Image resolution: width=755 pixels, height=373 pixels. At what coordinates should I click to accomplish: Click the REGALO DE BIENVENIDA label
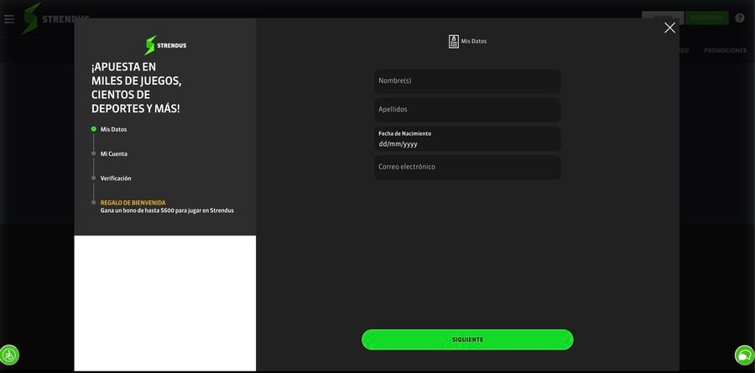click(133, 203)
